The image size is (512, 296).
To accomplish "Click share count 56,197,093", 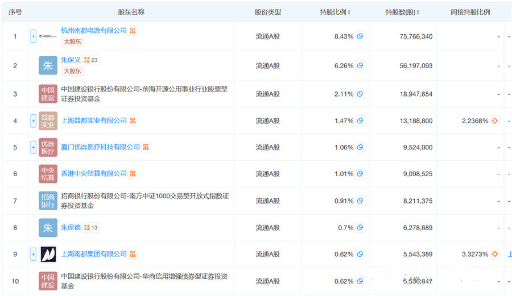I will (x=416, y=65).
